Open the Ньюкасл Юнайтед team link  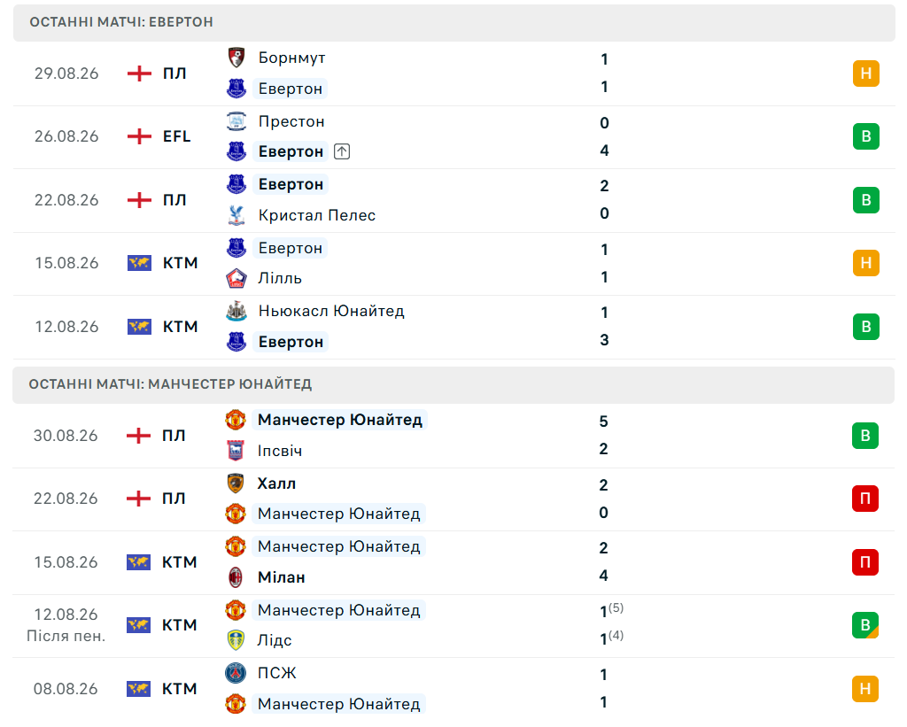tap(331, 311)
